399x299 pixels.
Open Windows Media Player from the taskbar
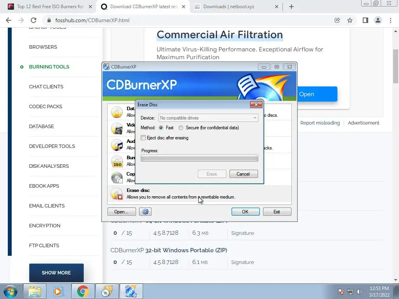coord(58,291)
